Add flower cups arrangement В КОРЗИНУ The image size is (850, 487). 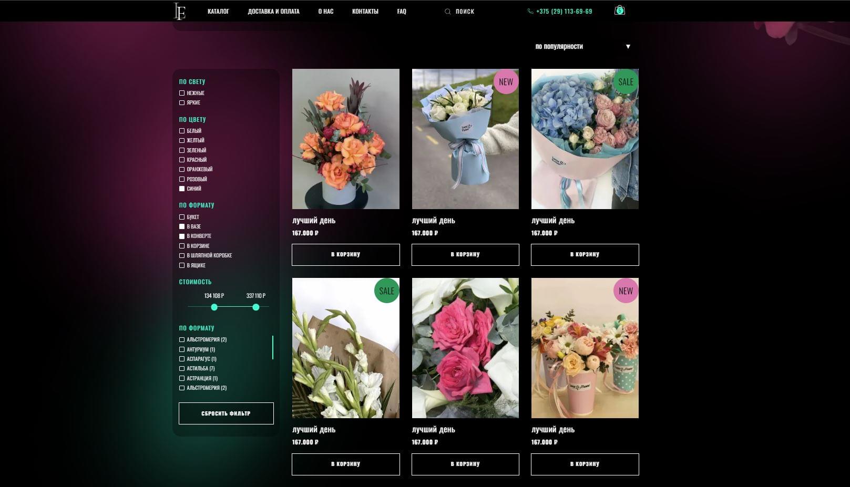pyautogui.click(x=585, y=464)
